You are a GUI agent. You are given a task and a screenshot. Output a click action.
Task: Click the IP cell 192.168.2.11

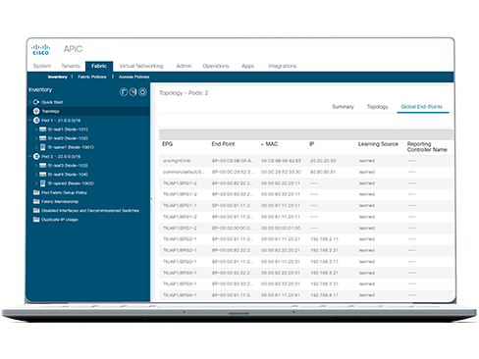[324, 239]
